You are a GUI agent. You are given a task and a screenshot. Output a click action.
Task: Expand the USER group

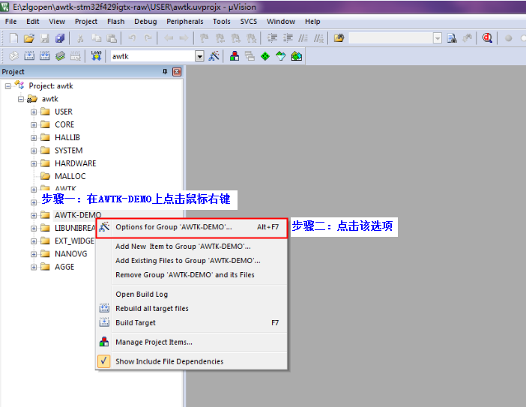(x=34, y=112)
